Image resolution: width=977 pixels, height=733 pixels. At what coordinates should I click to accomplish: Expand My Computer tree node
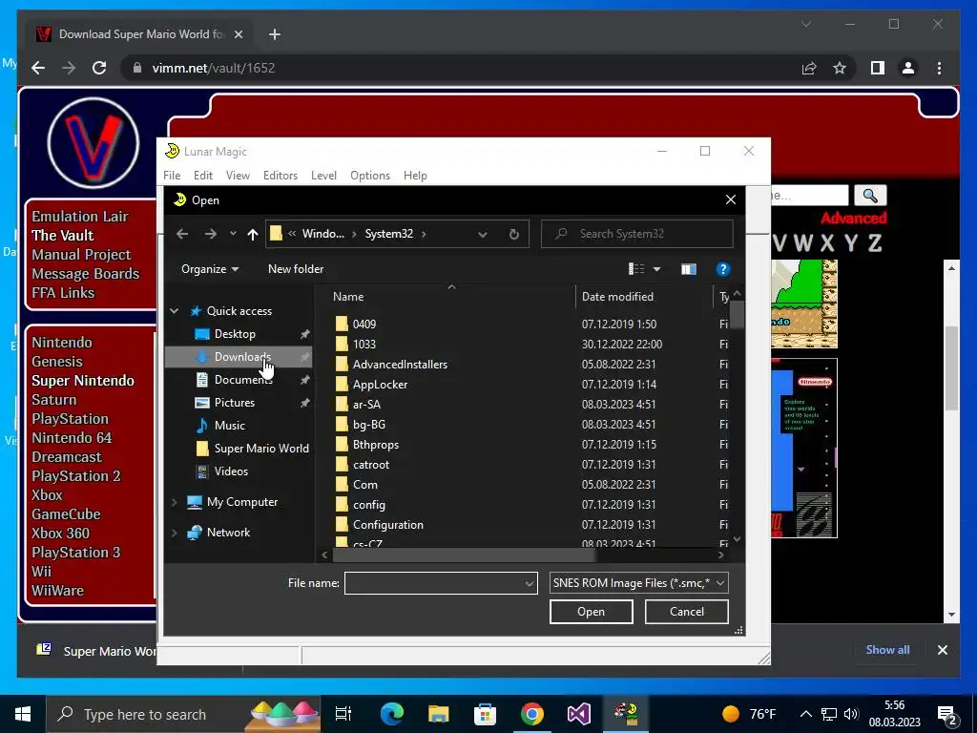pos(175,502)
